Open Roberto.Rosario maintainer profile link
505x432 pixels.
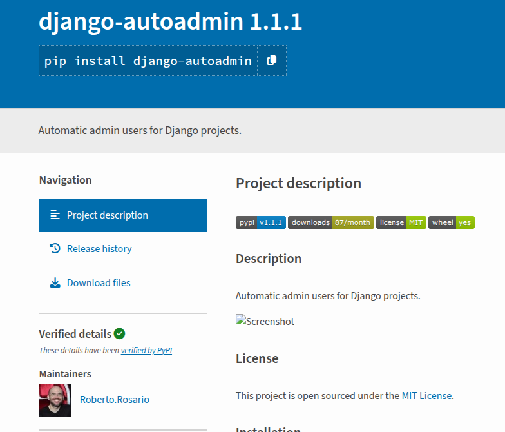coord(115,400)
